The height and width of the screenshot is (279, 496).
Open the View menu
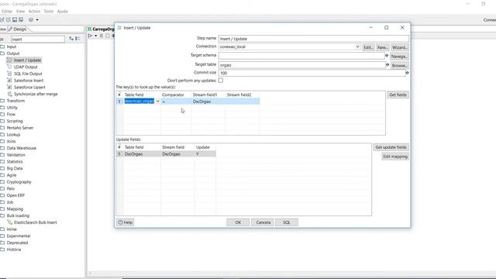coord(20,11)
